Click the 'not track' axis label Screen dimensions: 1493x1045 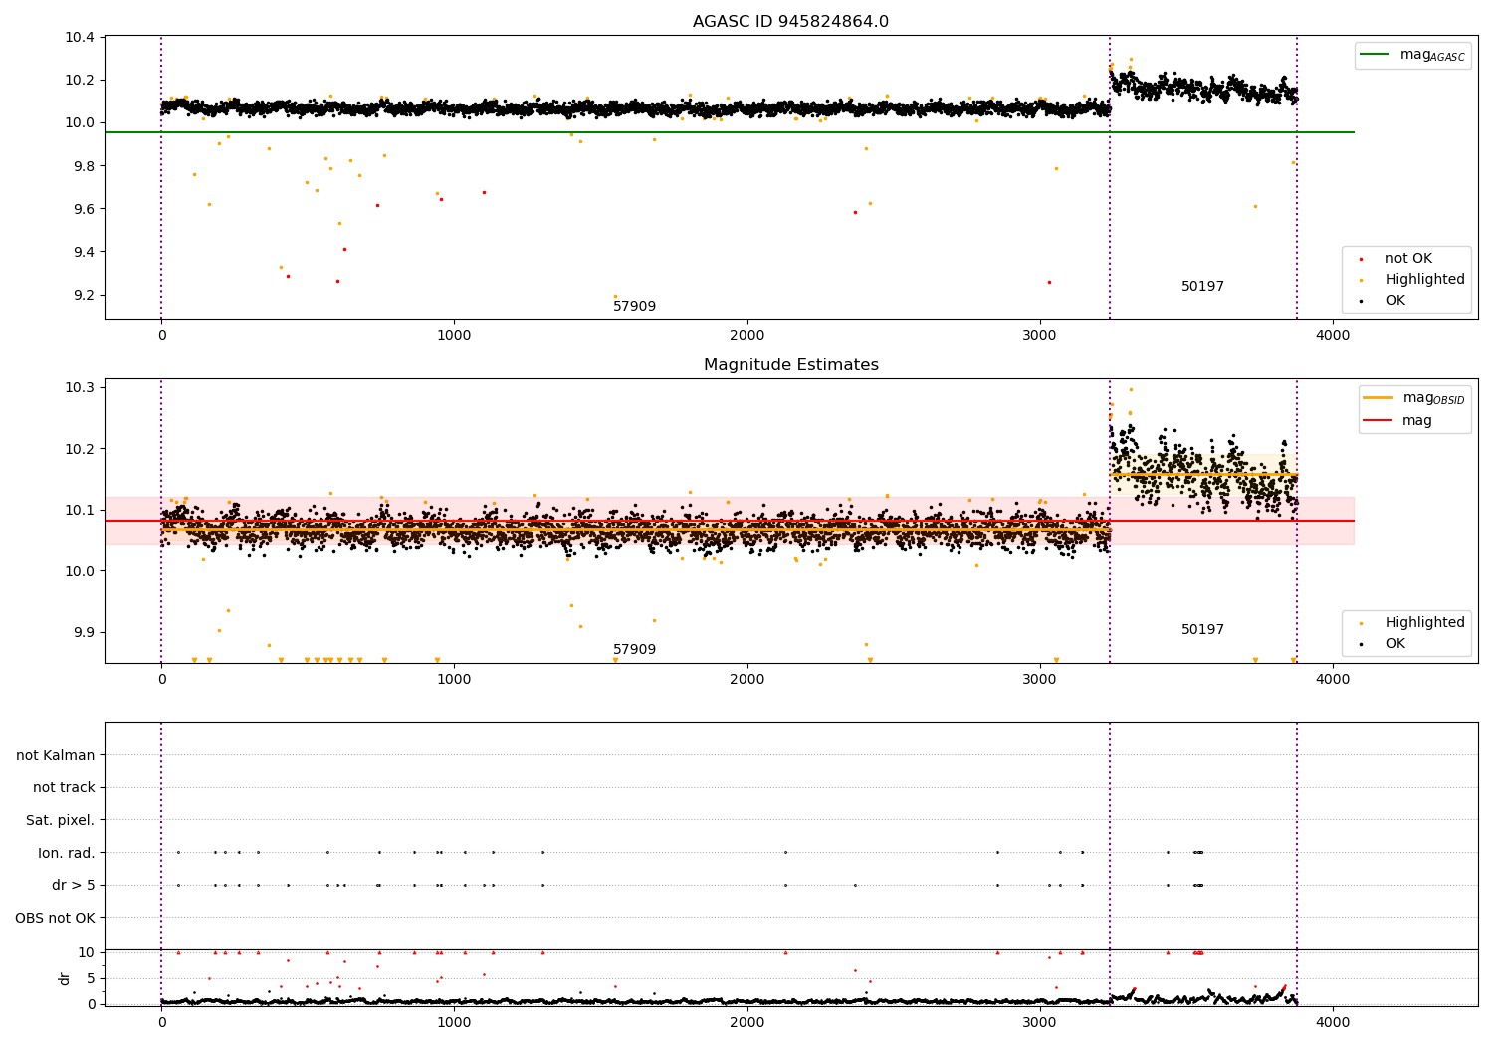pyautogui.click(x=64, y=788)
